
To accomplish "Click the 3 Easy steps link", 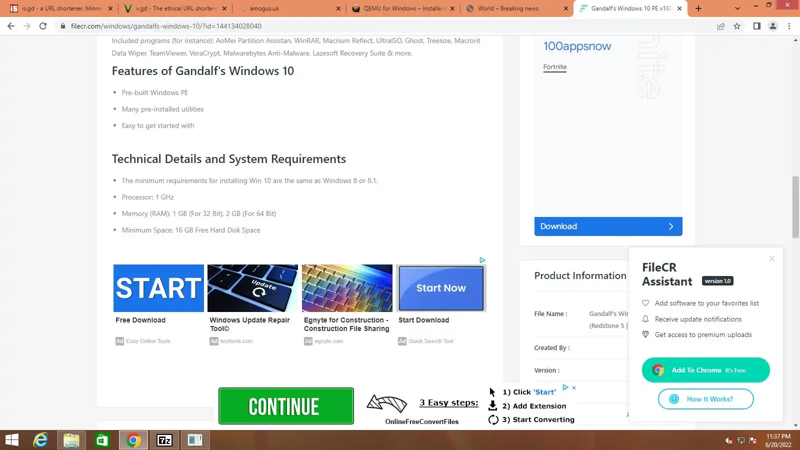I will 448,402.
